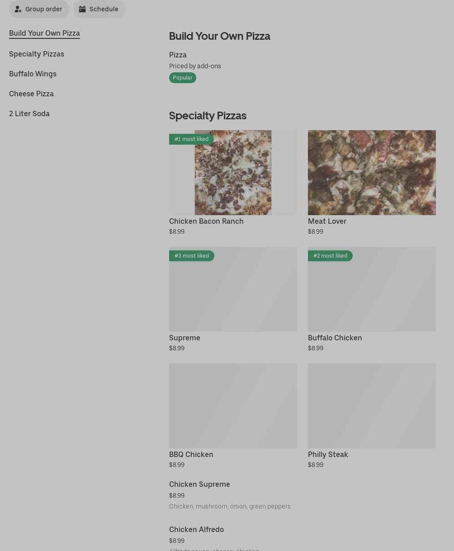Open the Buffalo Wings category
Viewport: 454px width, 551px height.
point(33,74)
